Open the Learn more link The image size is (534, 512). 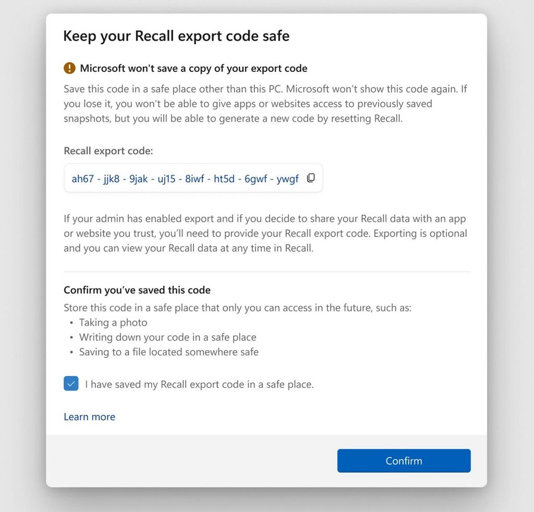point(89,417)
